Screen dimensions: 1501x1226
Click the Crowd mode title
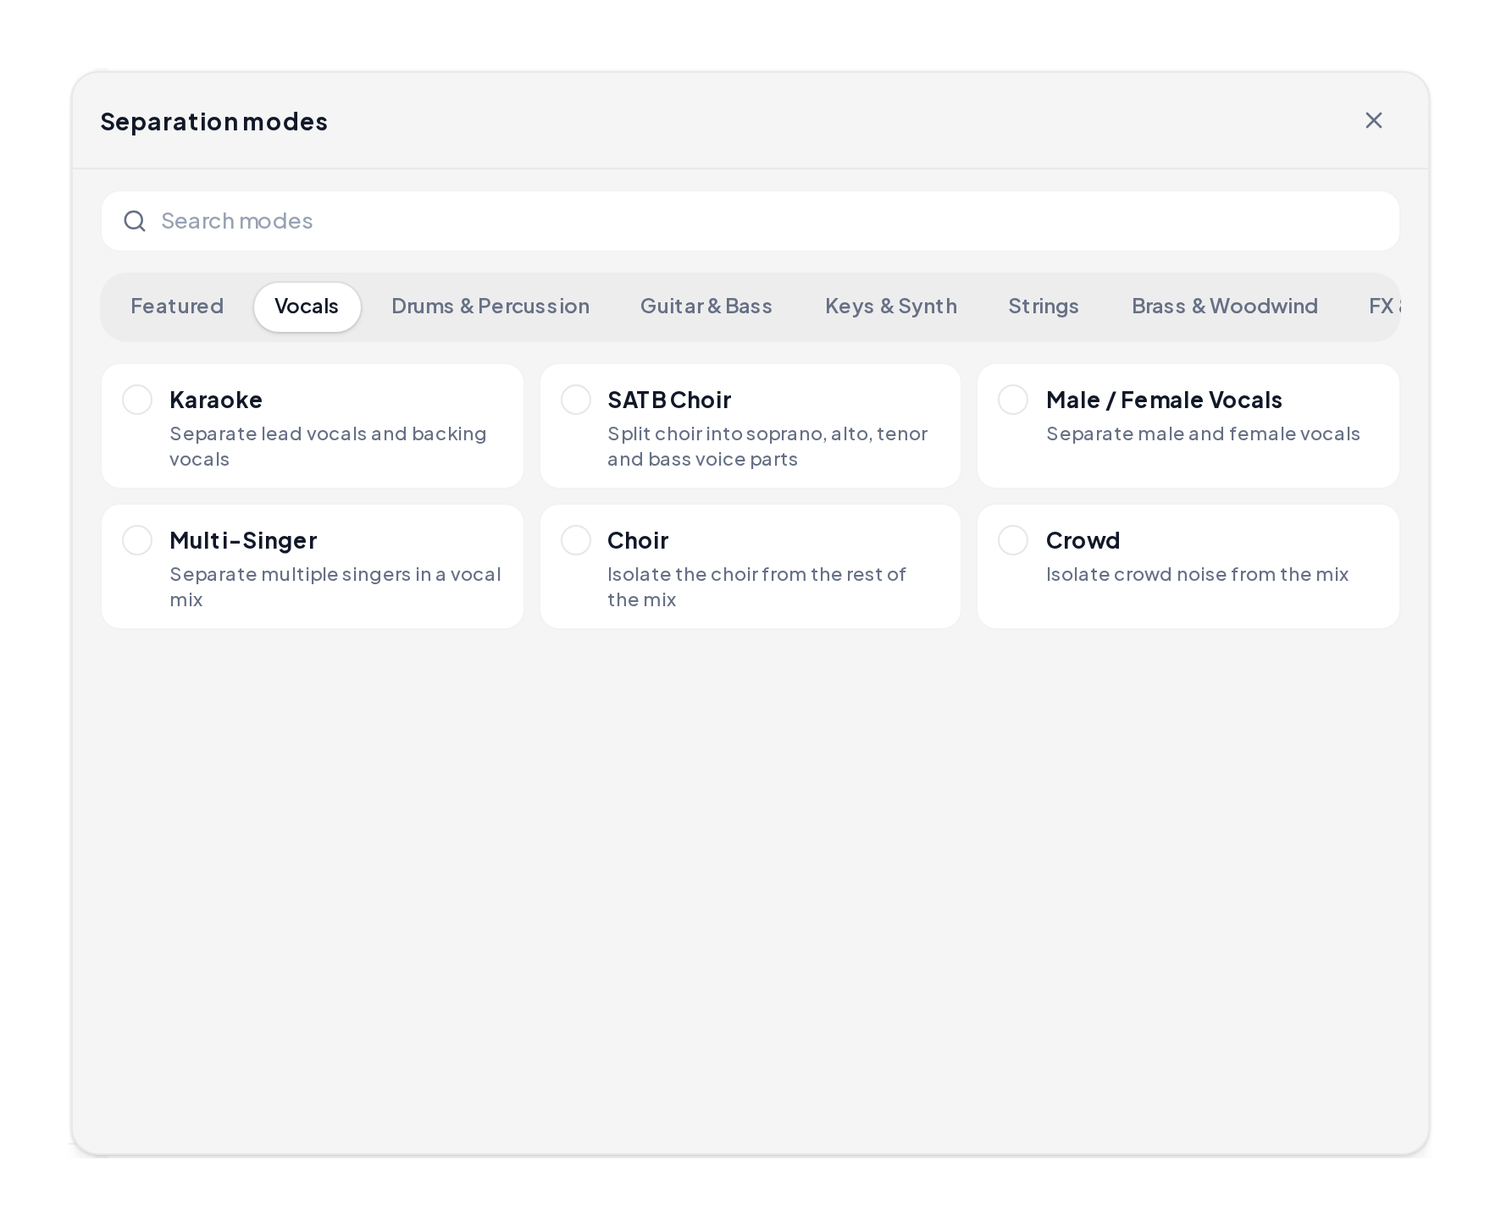pos(1083,540)
